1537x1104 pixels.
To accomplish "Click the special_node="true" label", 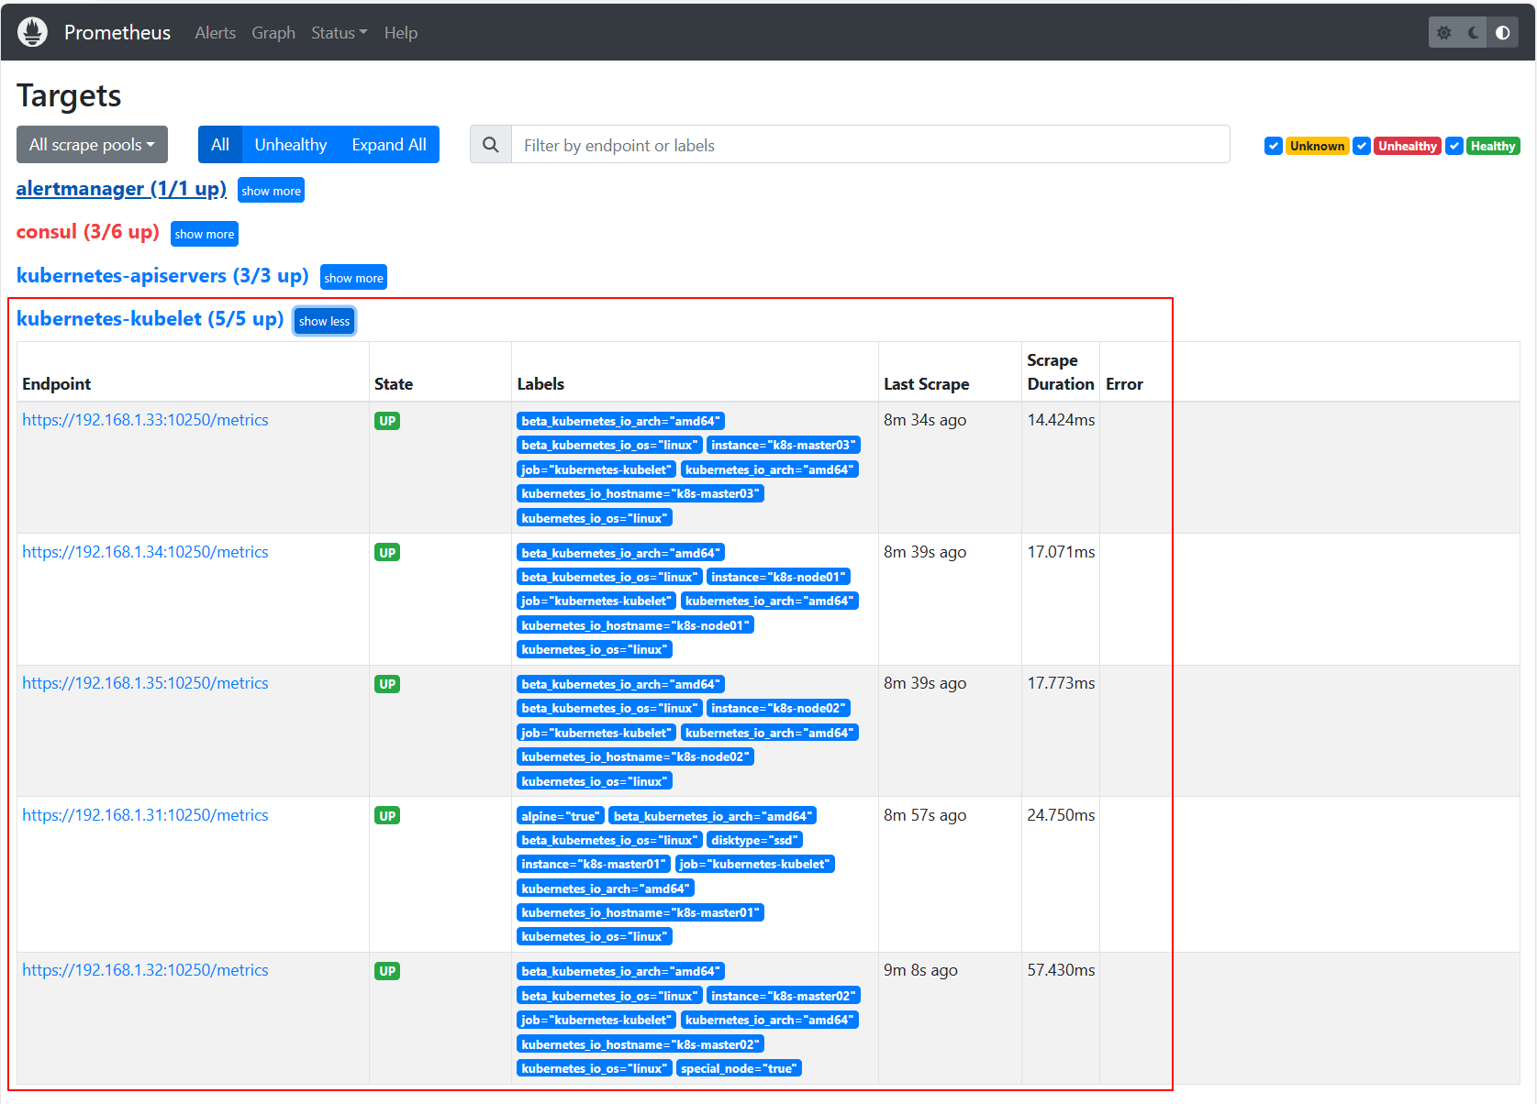I will click(x=739, y=1068).
